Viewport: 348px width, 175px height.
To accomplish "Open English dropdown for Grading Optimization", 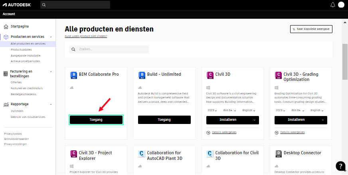I will [x=317, y=110].
